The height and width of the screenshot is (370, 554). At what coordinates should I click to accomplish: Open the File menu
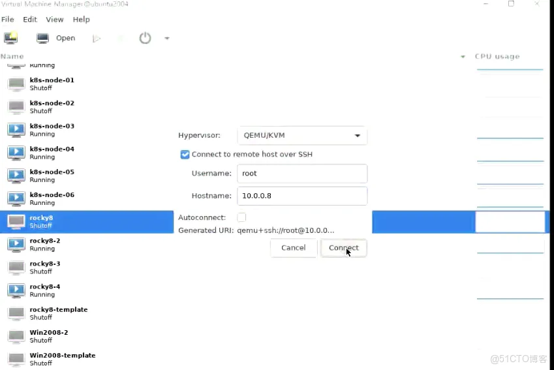8,20
